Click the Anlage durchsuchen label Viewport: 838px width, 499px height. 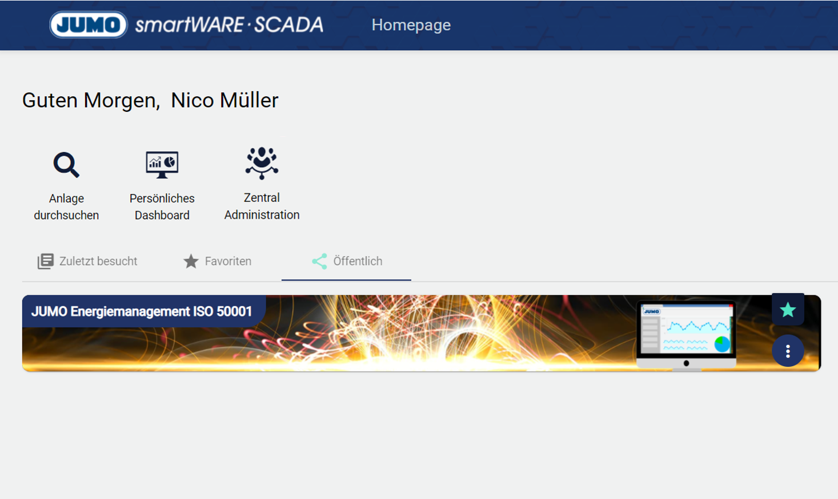[x=66, y=206]
